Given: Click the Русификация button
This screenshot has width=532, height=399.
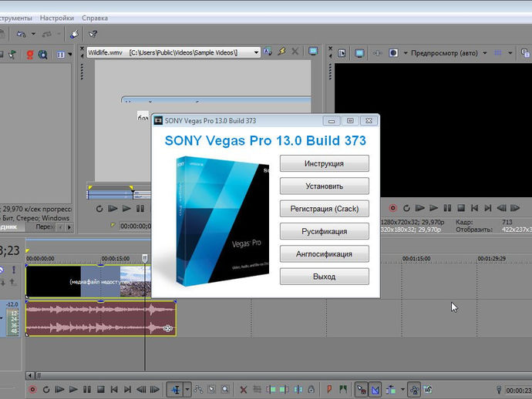Looking at the screenshot, I should pyautogui.click(x=324, y=231).
